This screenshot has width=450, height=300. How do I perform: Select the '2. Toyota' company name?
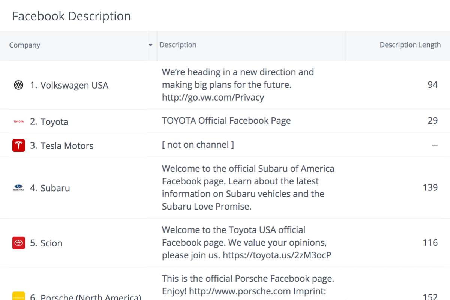tap(49, 122)
